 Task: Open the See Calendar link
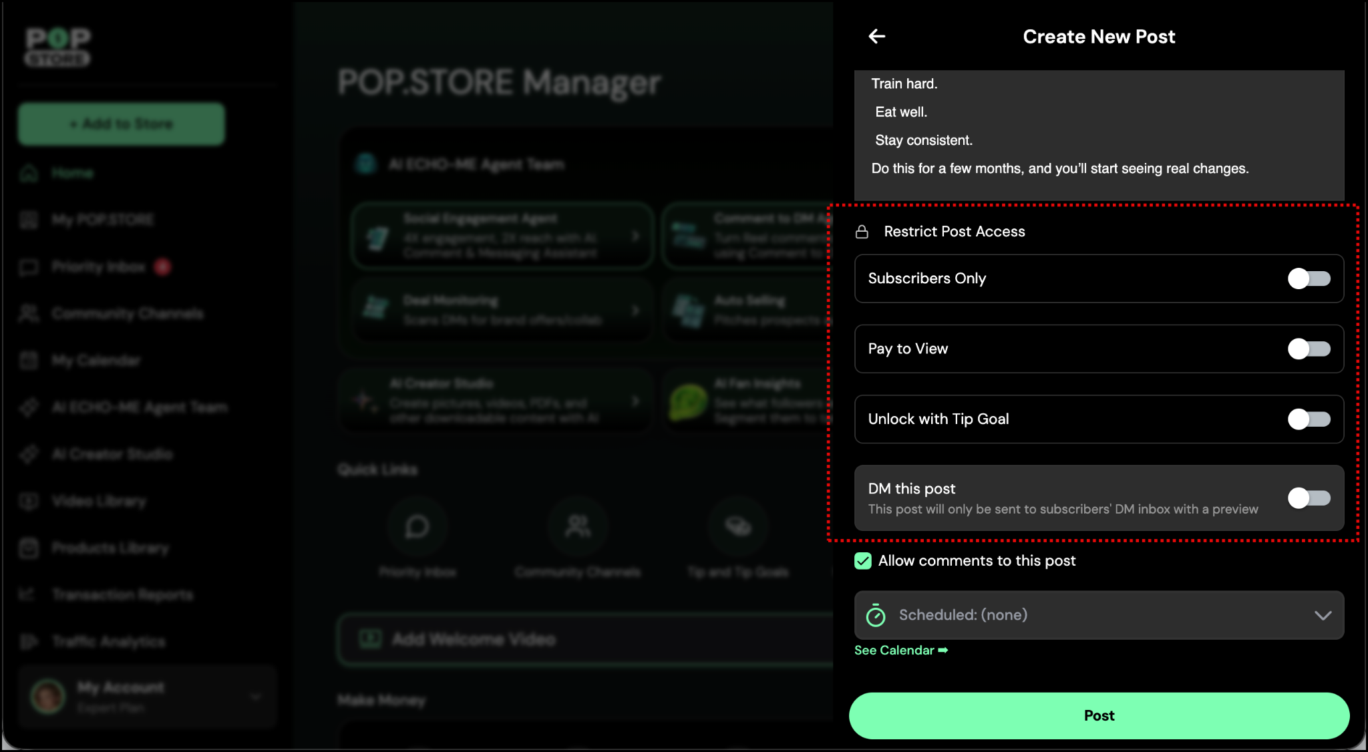900,650
